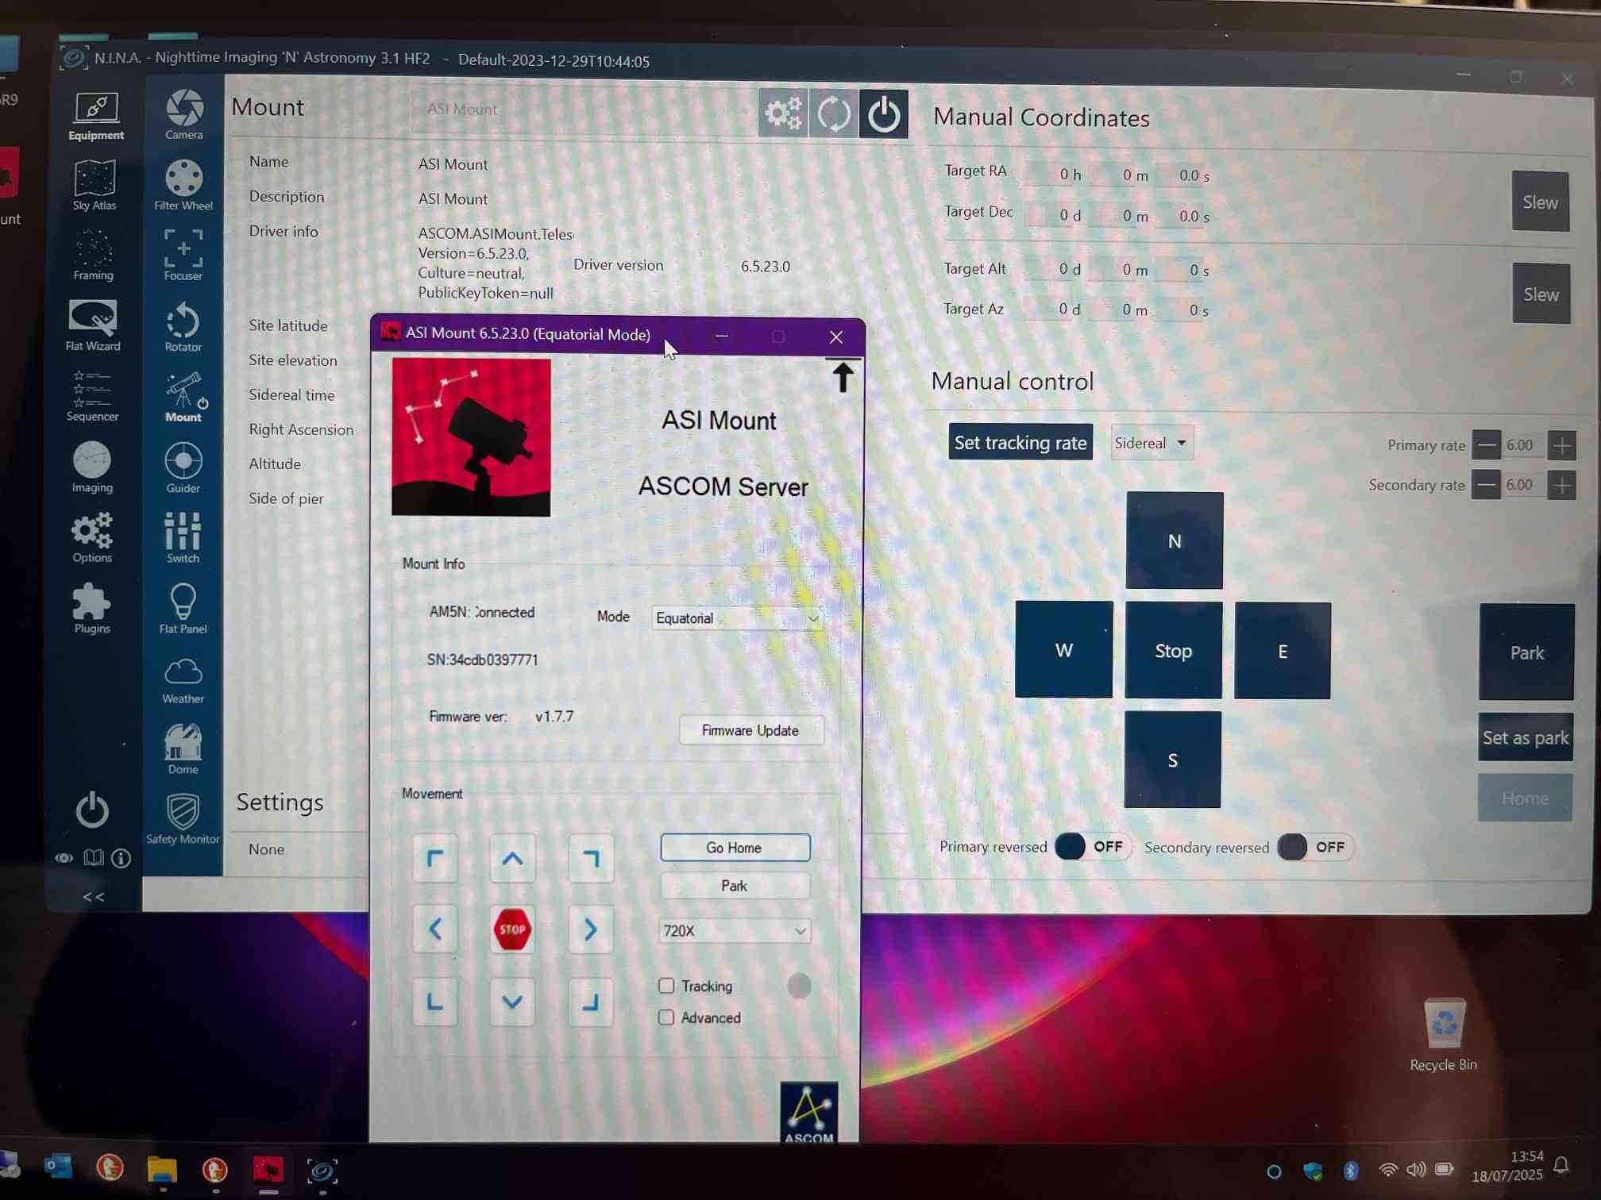The height and width of the screenshot is (1200, 1601).
Task: Increase Secondary rate with plus button
Action: 1562,485
